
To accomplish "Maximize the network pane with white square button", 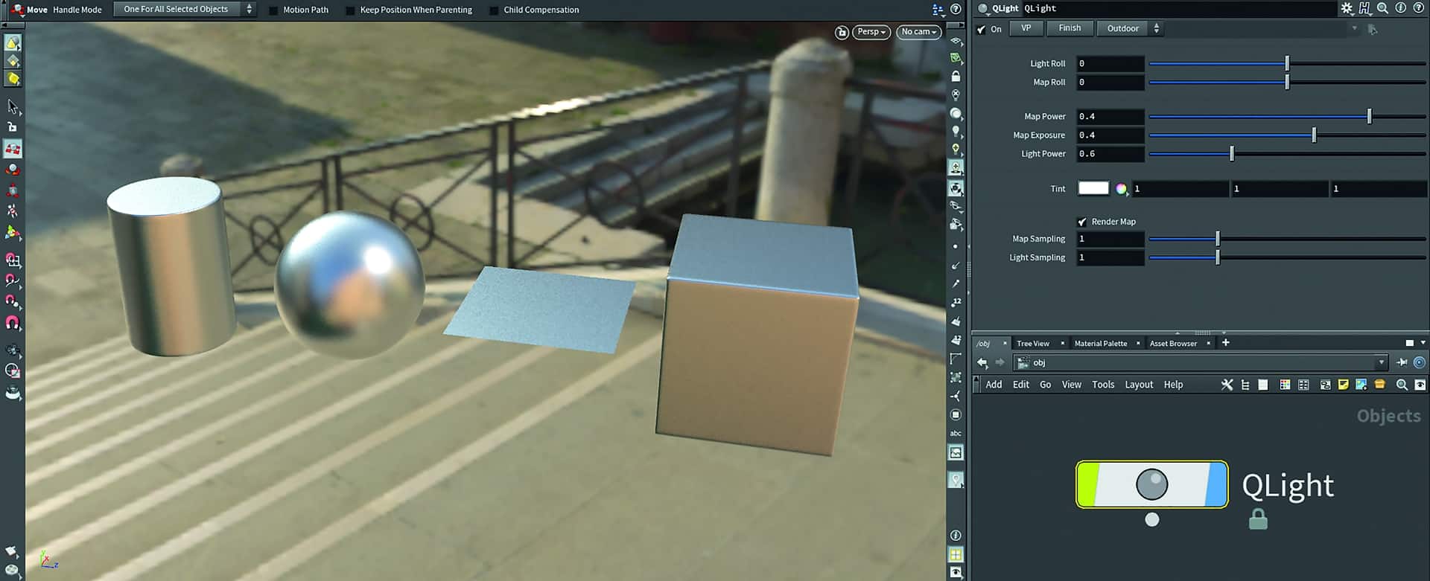I will [1409, 343].
